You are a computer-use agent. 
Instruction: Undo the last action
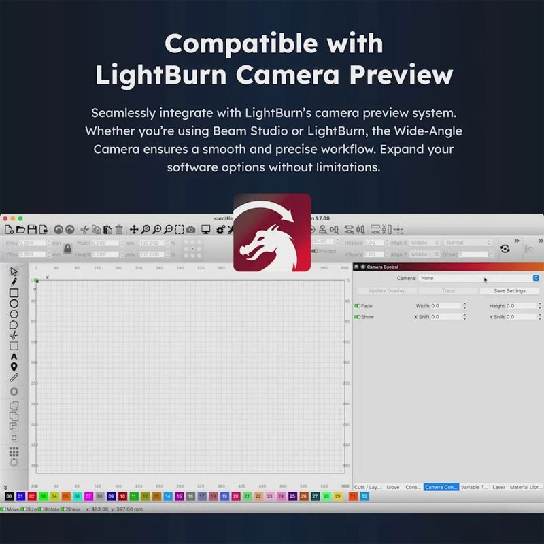58,229
